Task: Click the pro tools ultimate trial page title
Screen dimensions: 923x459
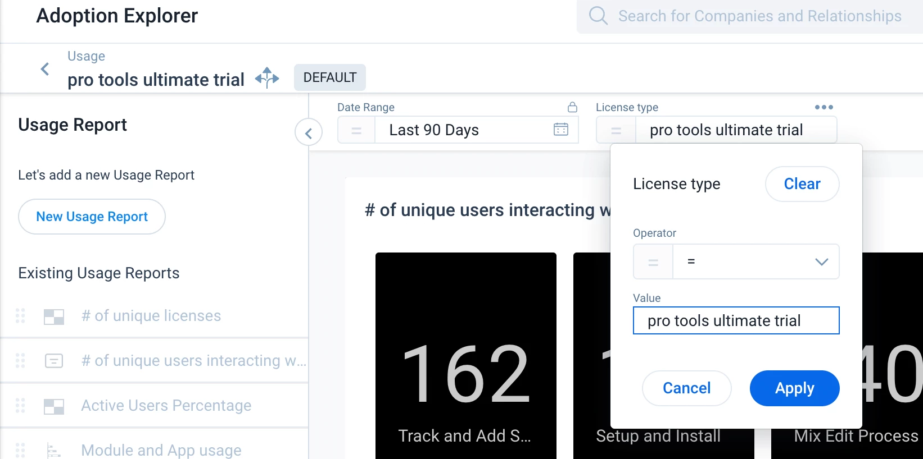Action: (156, 80)
